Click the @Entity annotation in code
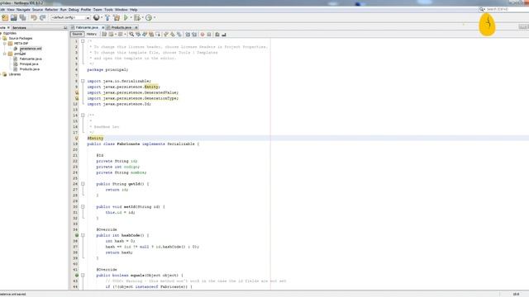Viewport: 529px width, 297px height. tap(96, 138)
